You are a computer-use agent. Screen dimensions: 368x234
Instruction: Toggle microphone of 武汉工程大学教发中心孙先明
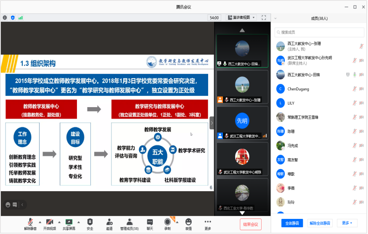click(355, 60)
